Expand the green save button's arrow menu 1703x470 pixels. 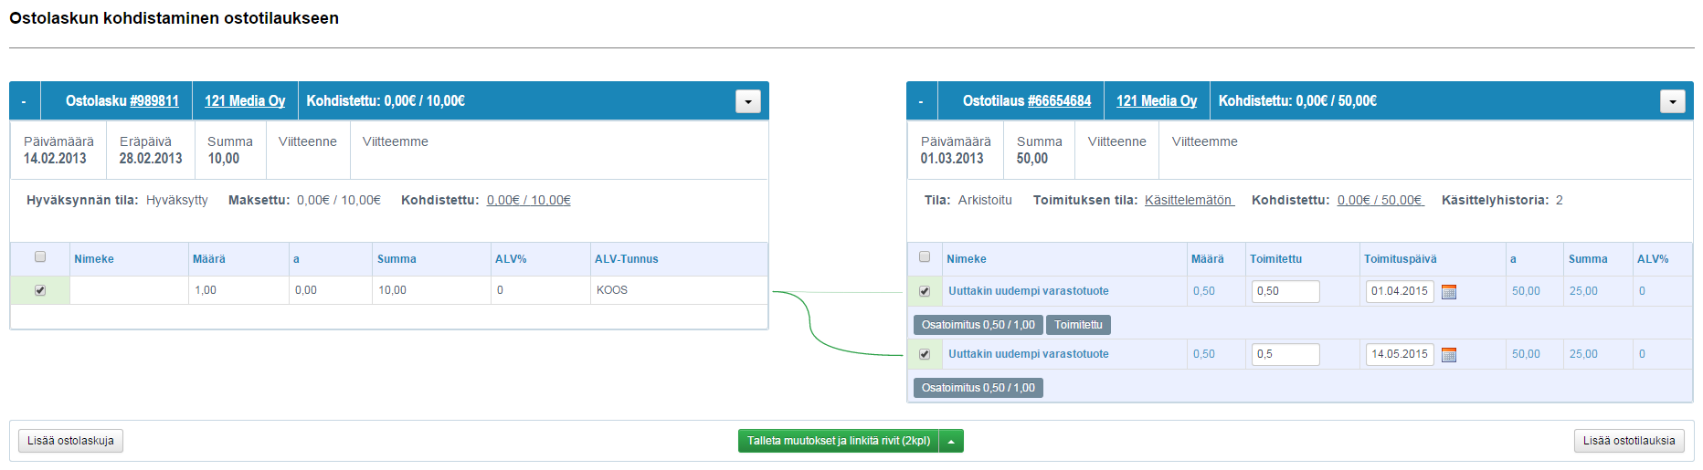(951, 442)
